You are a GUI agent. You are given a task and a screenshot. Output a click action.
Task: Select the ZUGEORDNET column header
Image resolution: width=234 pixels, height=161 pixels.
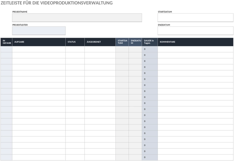point(100,42)
